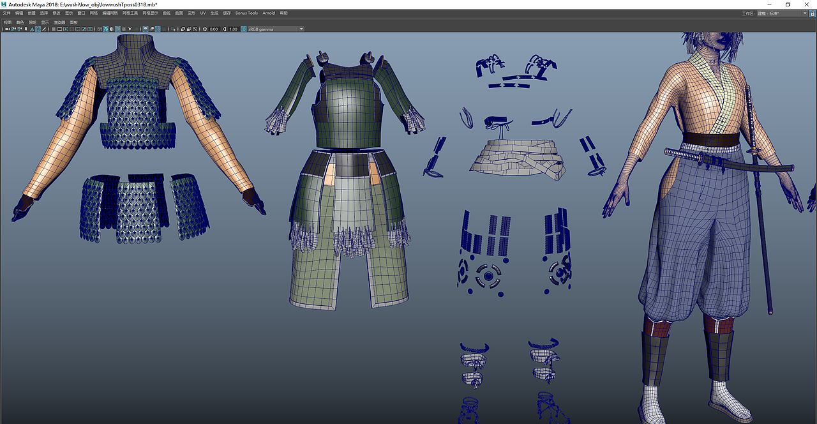This screenshot has width=817, height=424.
Task: Toggle the View Transform icon
Action: click(244, 29)
